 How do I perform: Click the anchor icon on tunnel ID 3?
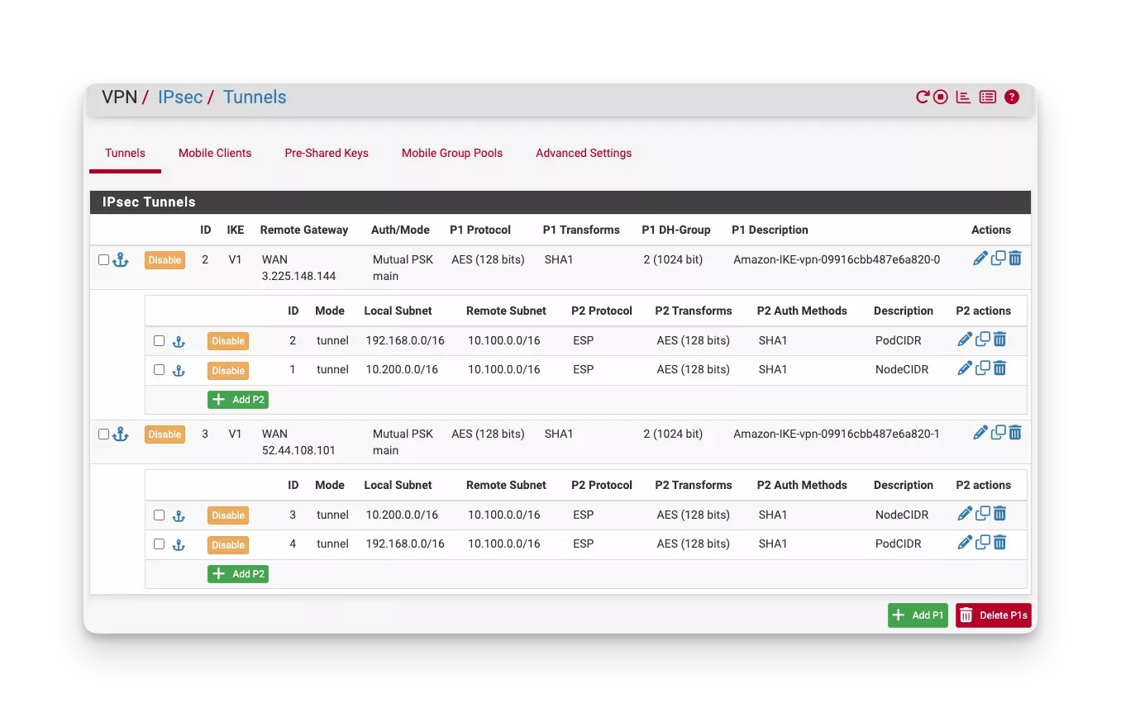121,433
